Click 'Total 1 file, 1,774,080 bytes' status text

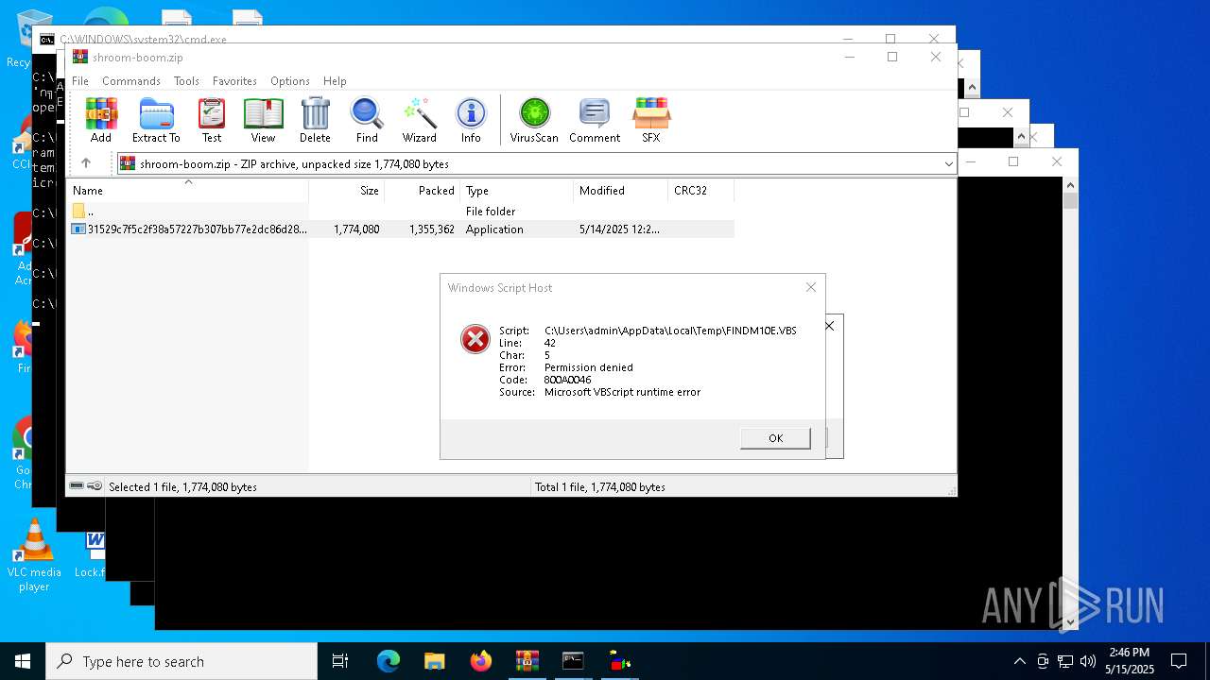(x=600, y=487)
